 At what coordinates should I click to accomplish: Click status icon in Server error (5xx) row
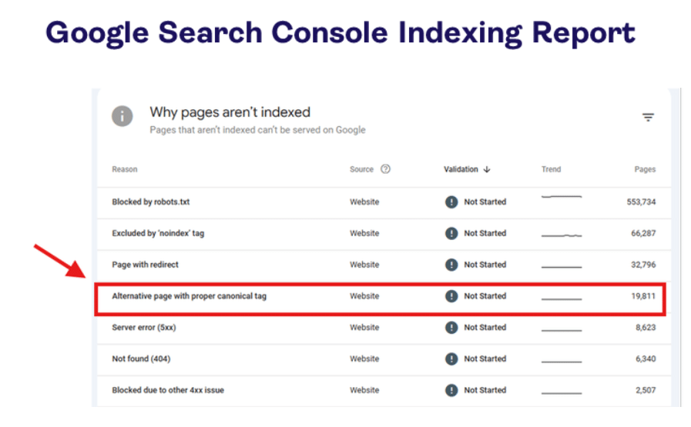tap(451, 328)
